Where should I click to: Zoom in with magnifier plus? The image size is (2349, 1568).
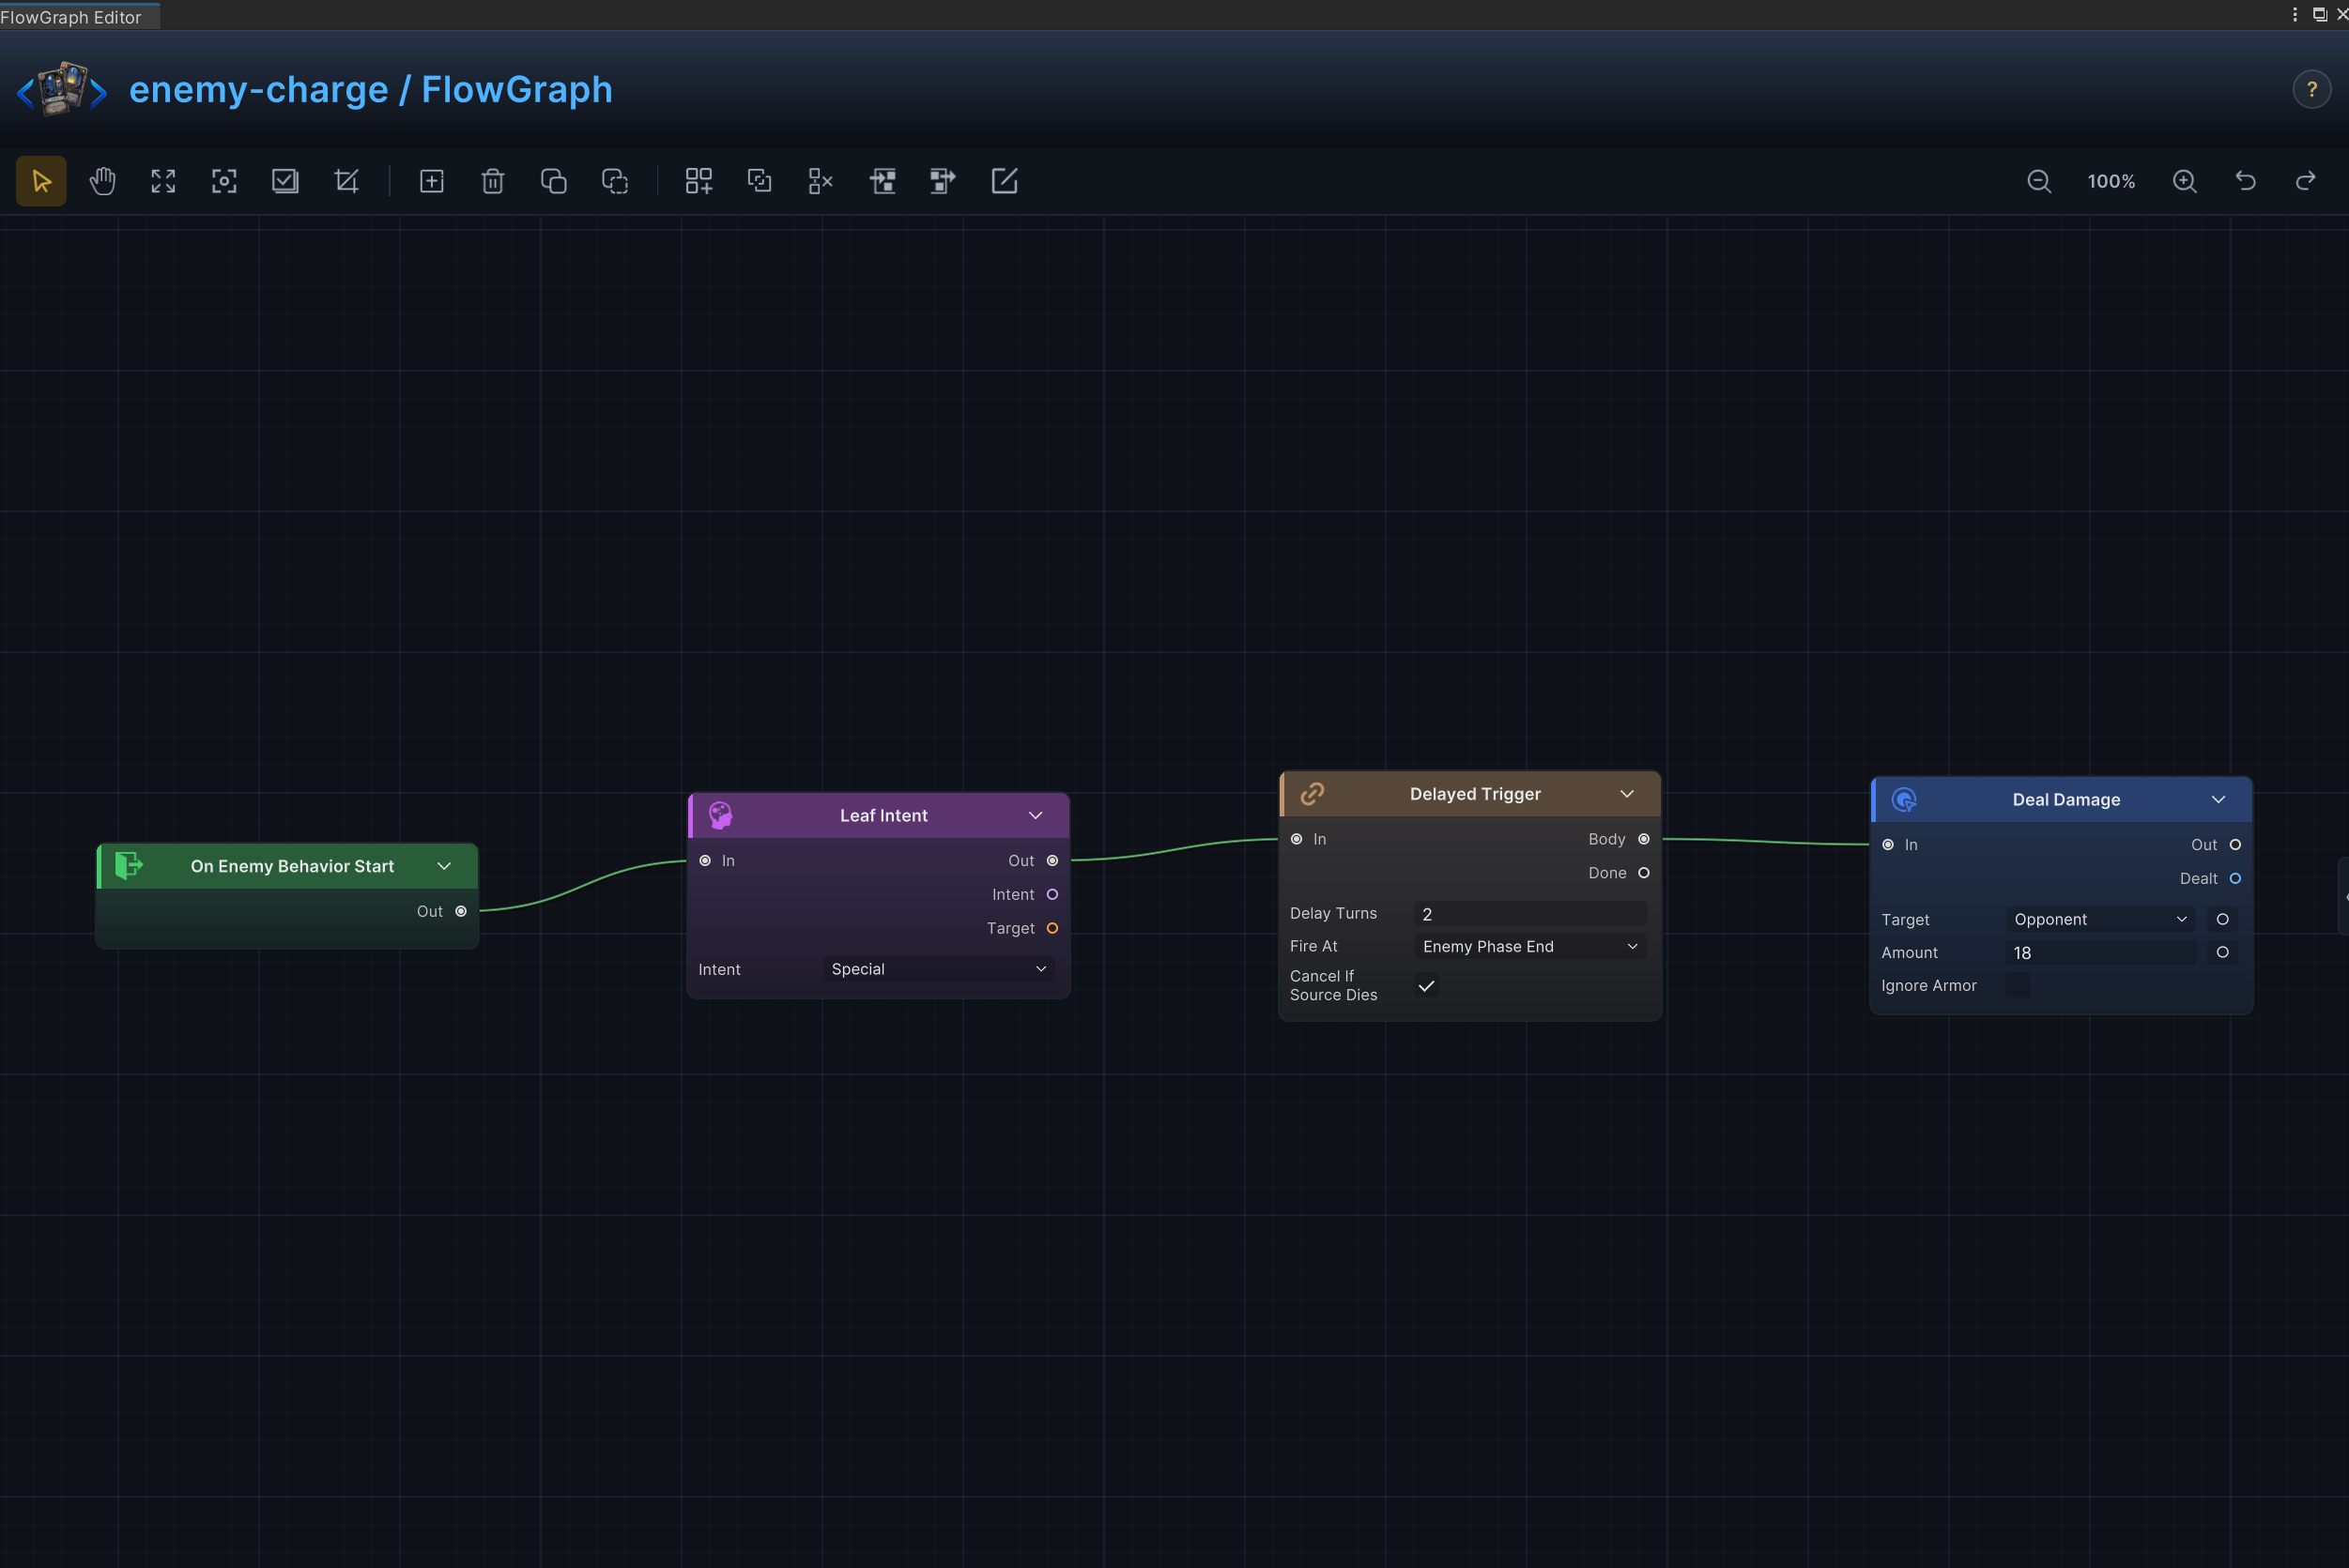coord(2185,181)
